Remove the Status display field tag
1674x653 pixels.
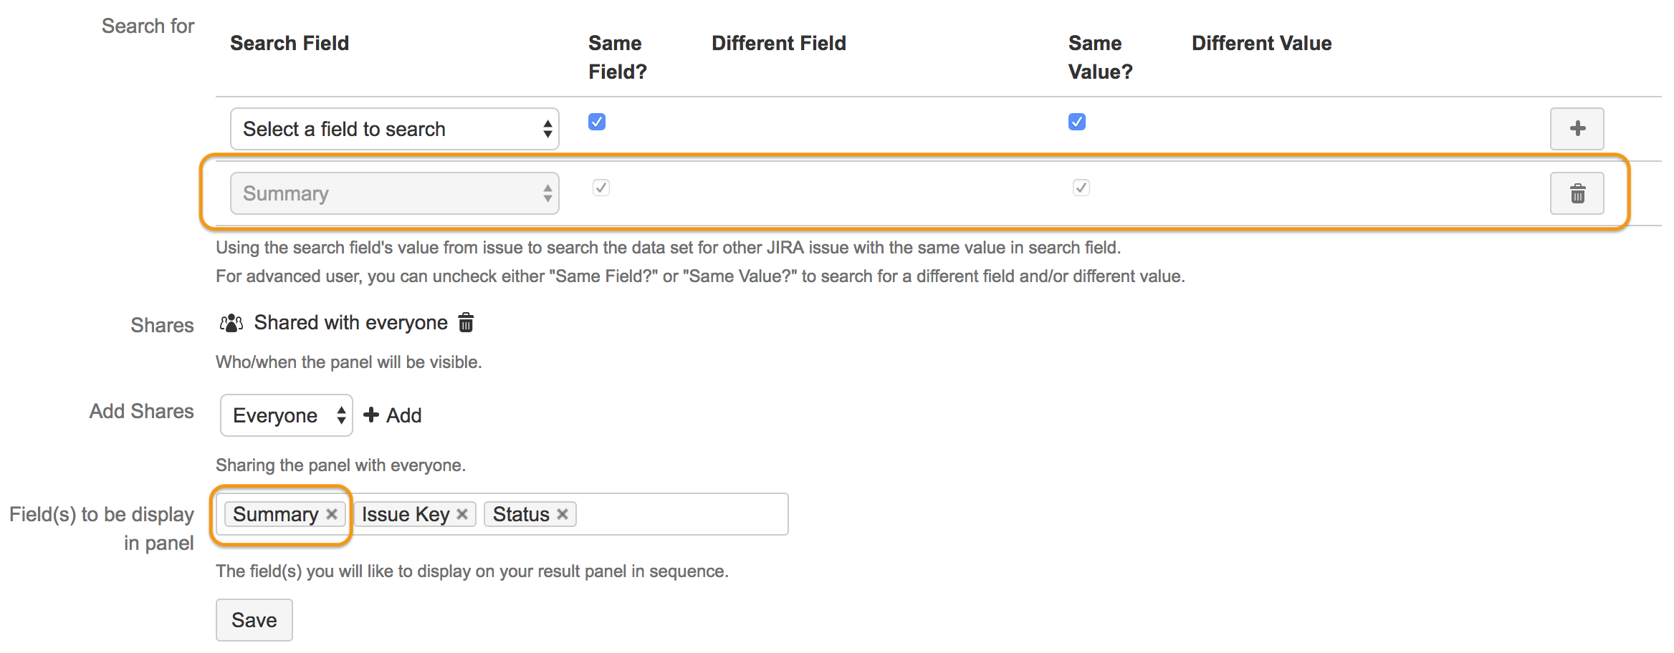[x=563, y=513]
